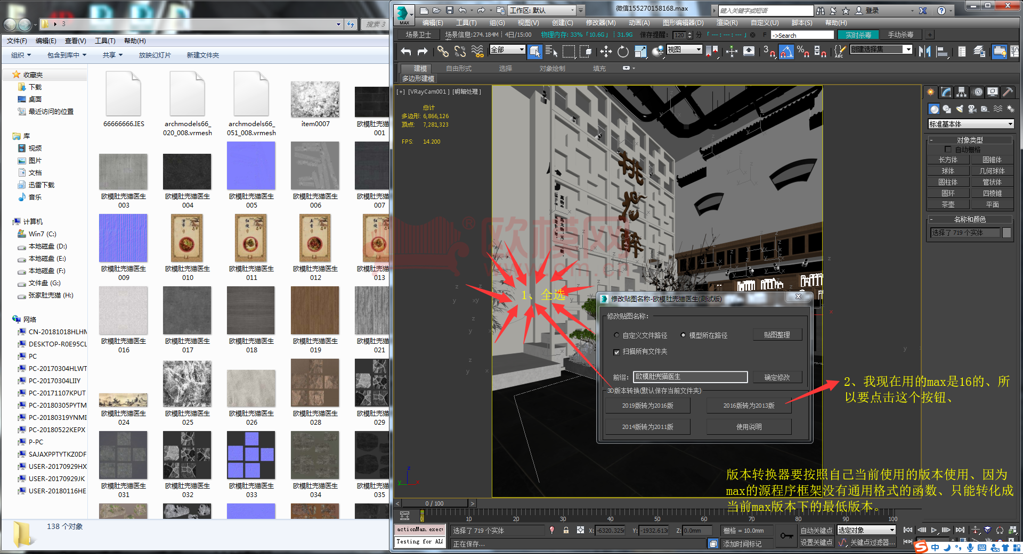Select the Rotate tool in toolbar

623,51
